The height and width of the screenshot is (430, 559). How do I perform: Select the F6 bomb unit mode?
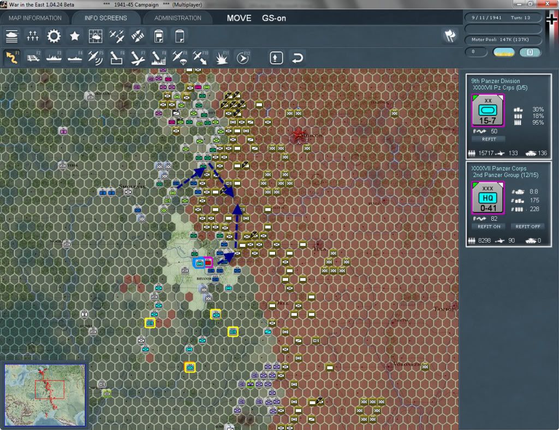[x=117, y=57]
